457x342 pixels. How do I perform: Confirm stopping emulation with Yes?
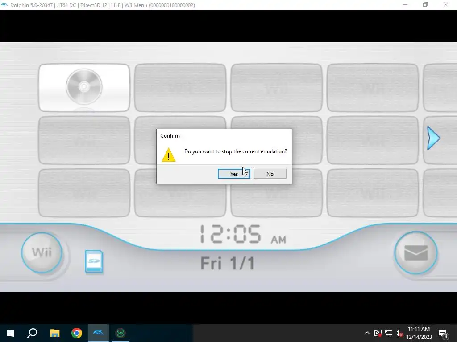[x=234, y=174]
